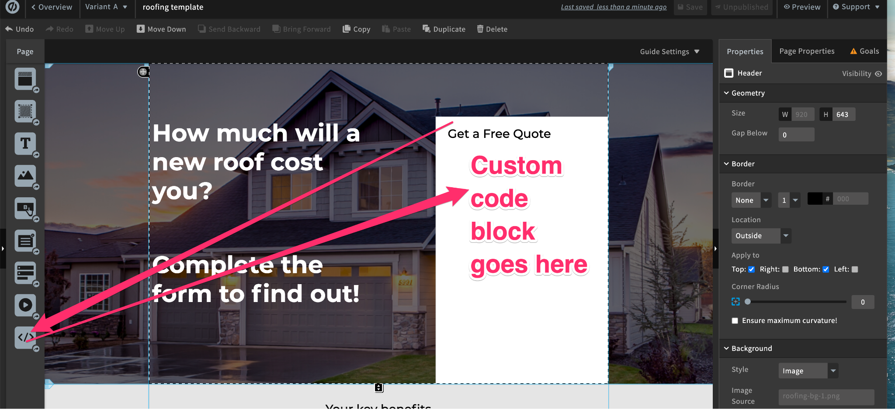Image resolution: width=895 pixels, height=419 pixels.
Task: Click the Preview button
Action: pos(802,7)
